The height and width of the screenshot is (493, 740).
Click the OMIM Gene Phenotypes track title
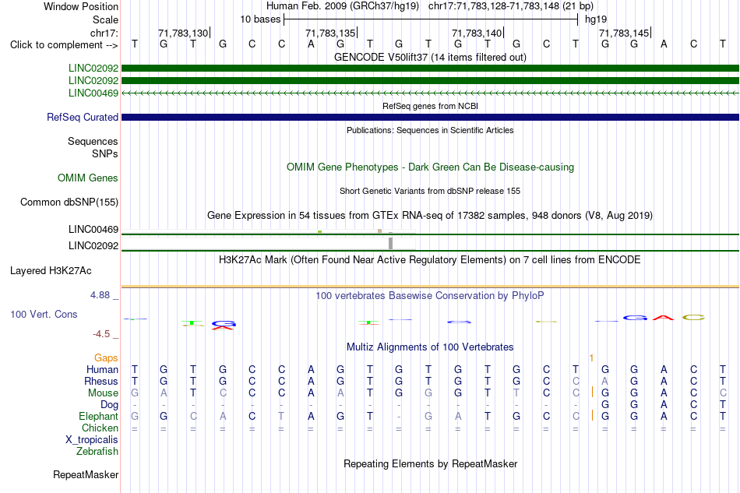coord(430,167)
